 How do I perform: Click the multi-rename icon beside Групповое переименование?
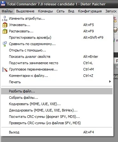(x=5, y=69)
